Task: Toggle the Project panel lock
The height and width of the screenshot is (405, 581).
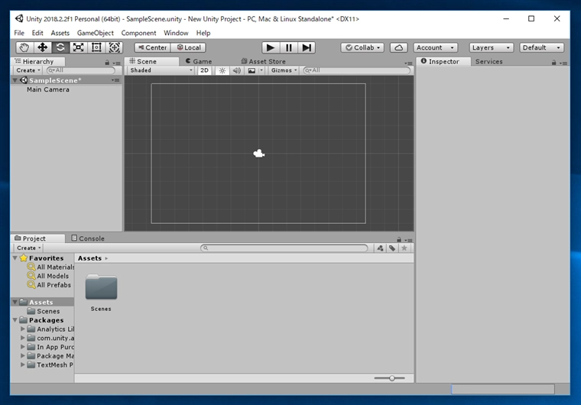Action: pos(399,240)
